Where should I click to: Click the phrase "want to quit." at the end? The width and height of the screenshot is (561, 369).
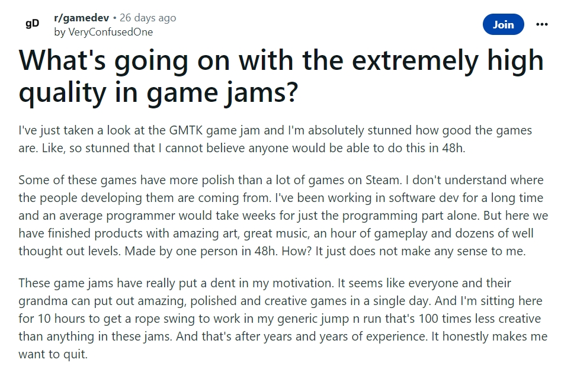click(53, 354)
